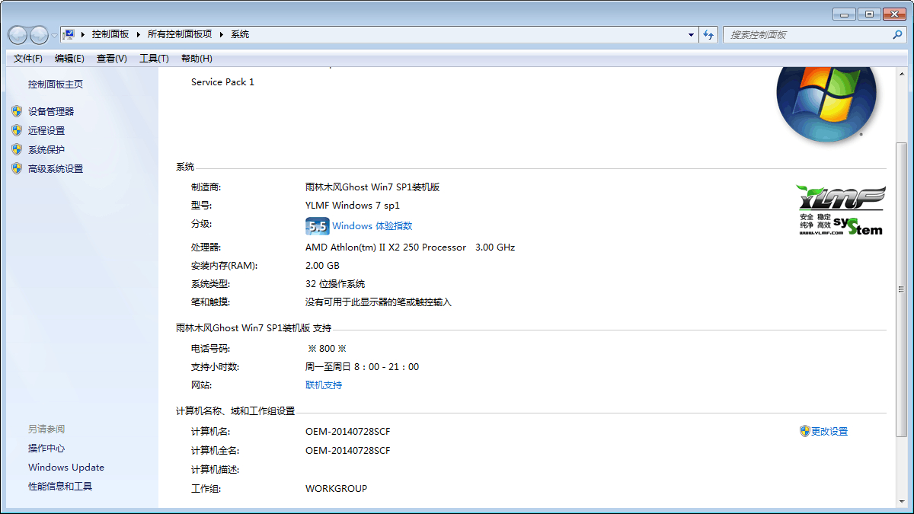
Task: Click the shield icon beside 系统保护
Action: coord(17,149)
